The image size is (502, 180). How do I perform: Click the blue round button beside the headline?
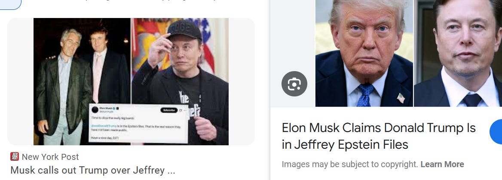coord(496,132)
